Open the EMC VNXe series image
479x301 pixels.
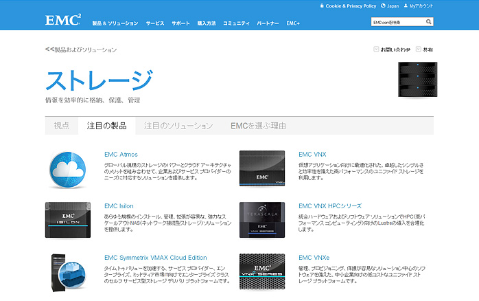point(262,271)
